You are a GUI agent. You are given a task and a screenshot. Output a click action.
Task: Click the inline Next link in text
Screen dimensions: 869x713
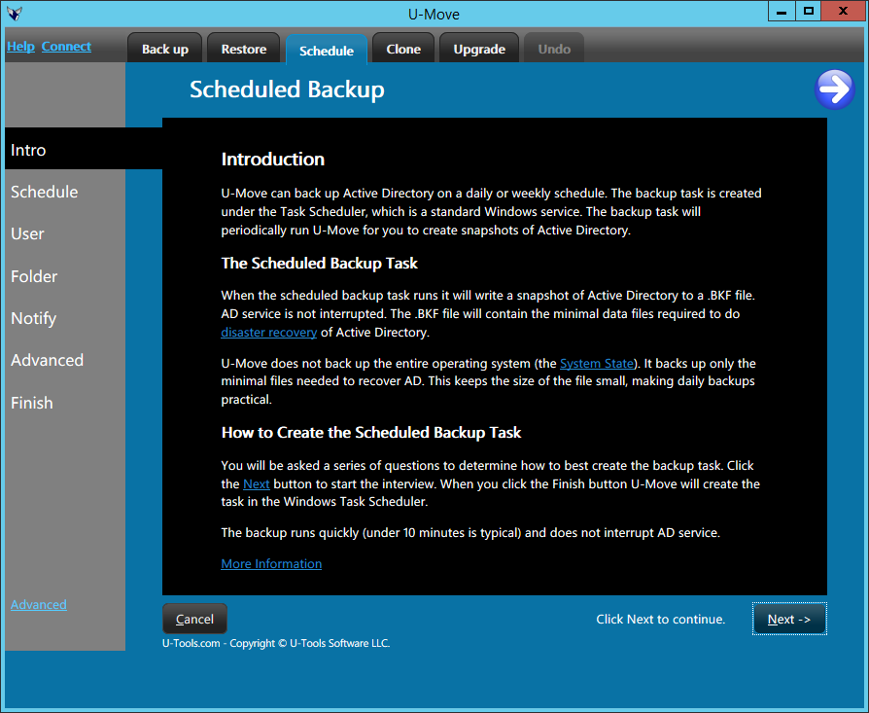256,484
